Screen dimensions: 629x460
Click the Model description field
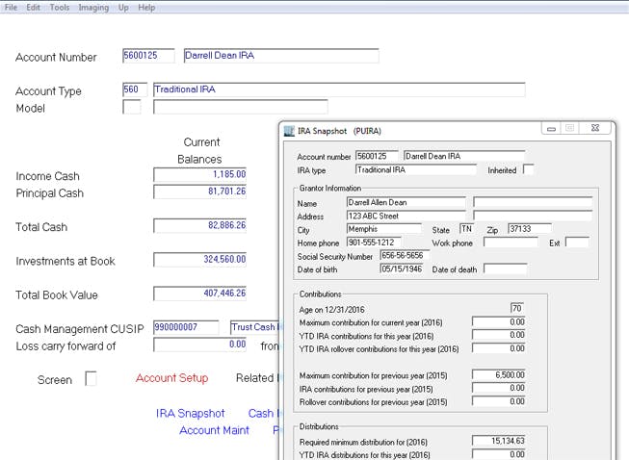pyautogui.click(x=240, y=107)
